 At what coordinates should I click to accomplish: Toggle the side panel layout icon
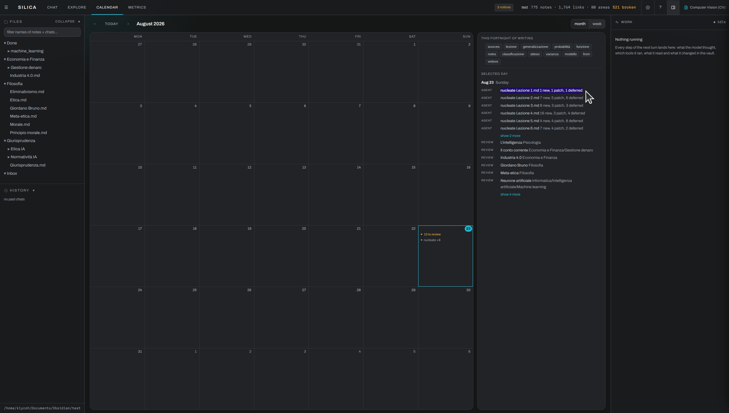tap(673, 7)
